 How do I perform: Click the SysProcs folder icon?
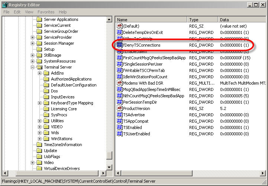(x=46, y=115)
